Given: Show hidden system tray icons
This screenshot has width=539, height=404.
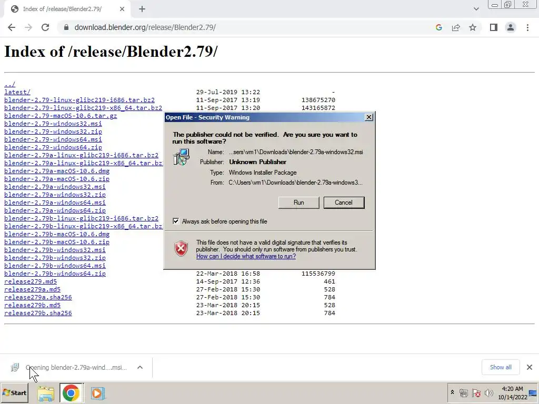Looking at the screenshot, I should (x=452, y=392).
